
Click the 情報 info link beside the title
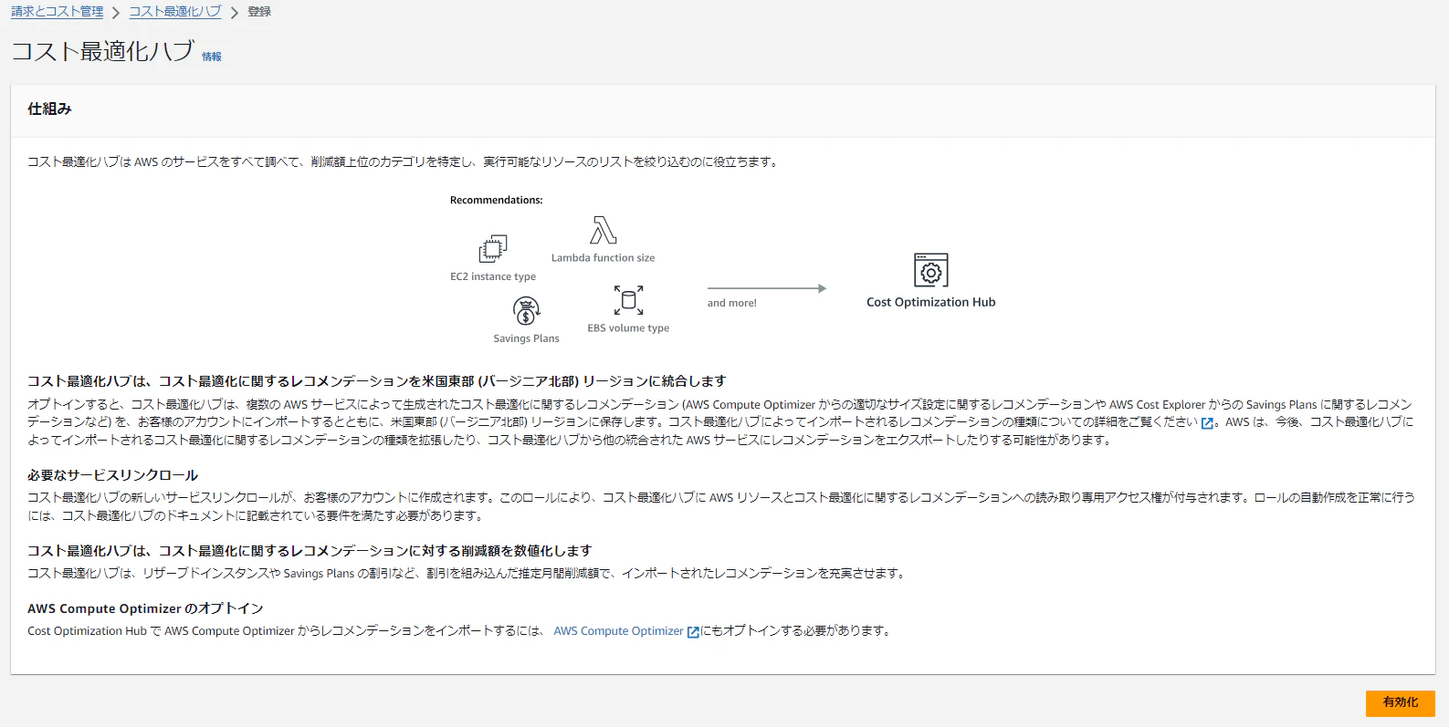212,57
